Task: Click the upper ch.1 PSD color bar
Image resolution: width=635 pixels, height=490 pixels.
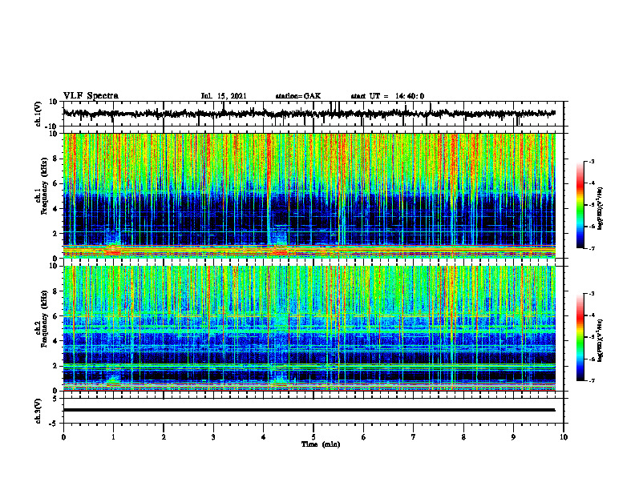Action: coord(580,205)
